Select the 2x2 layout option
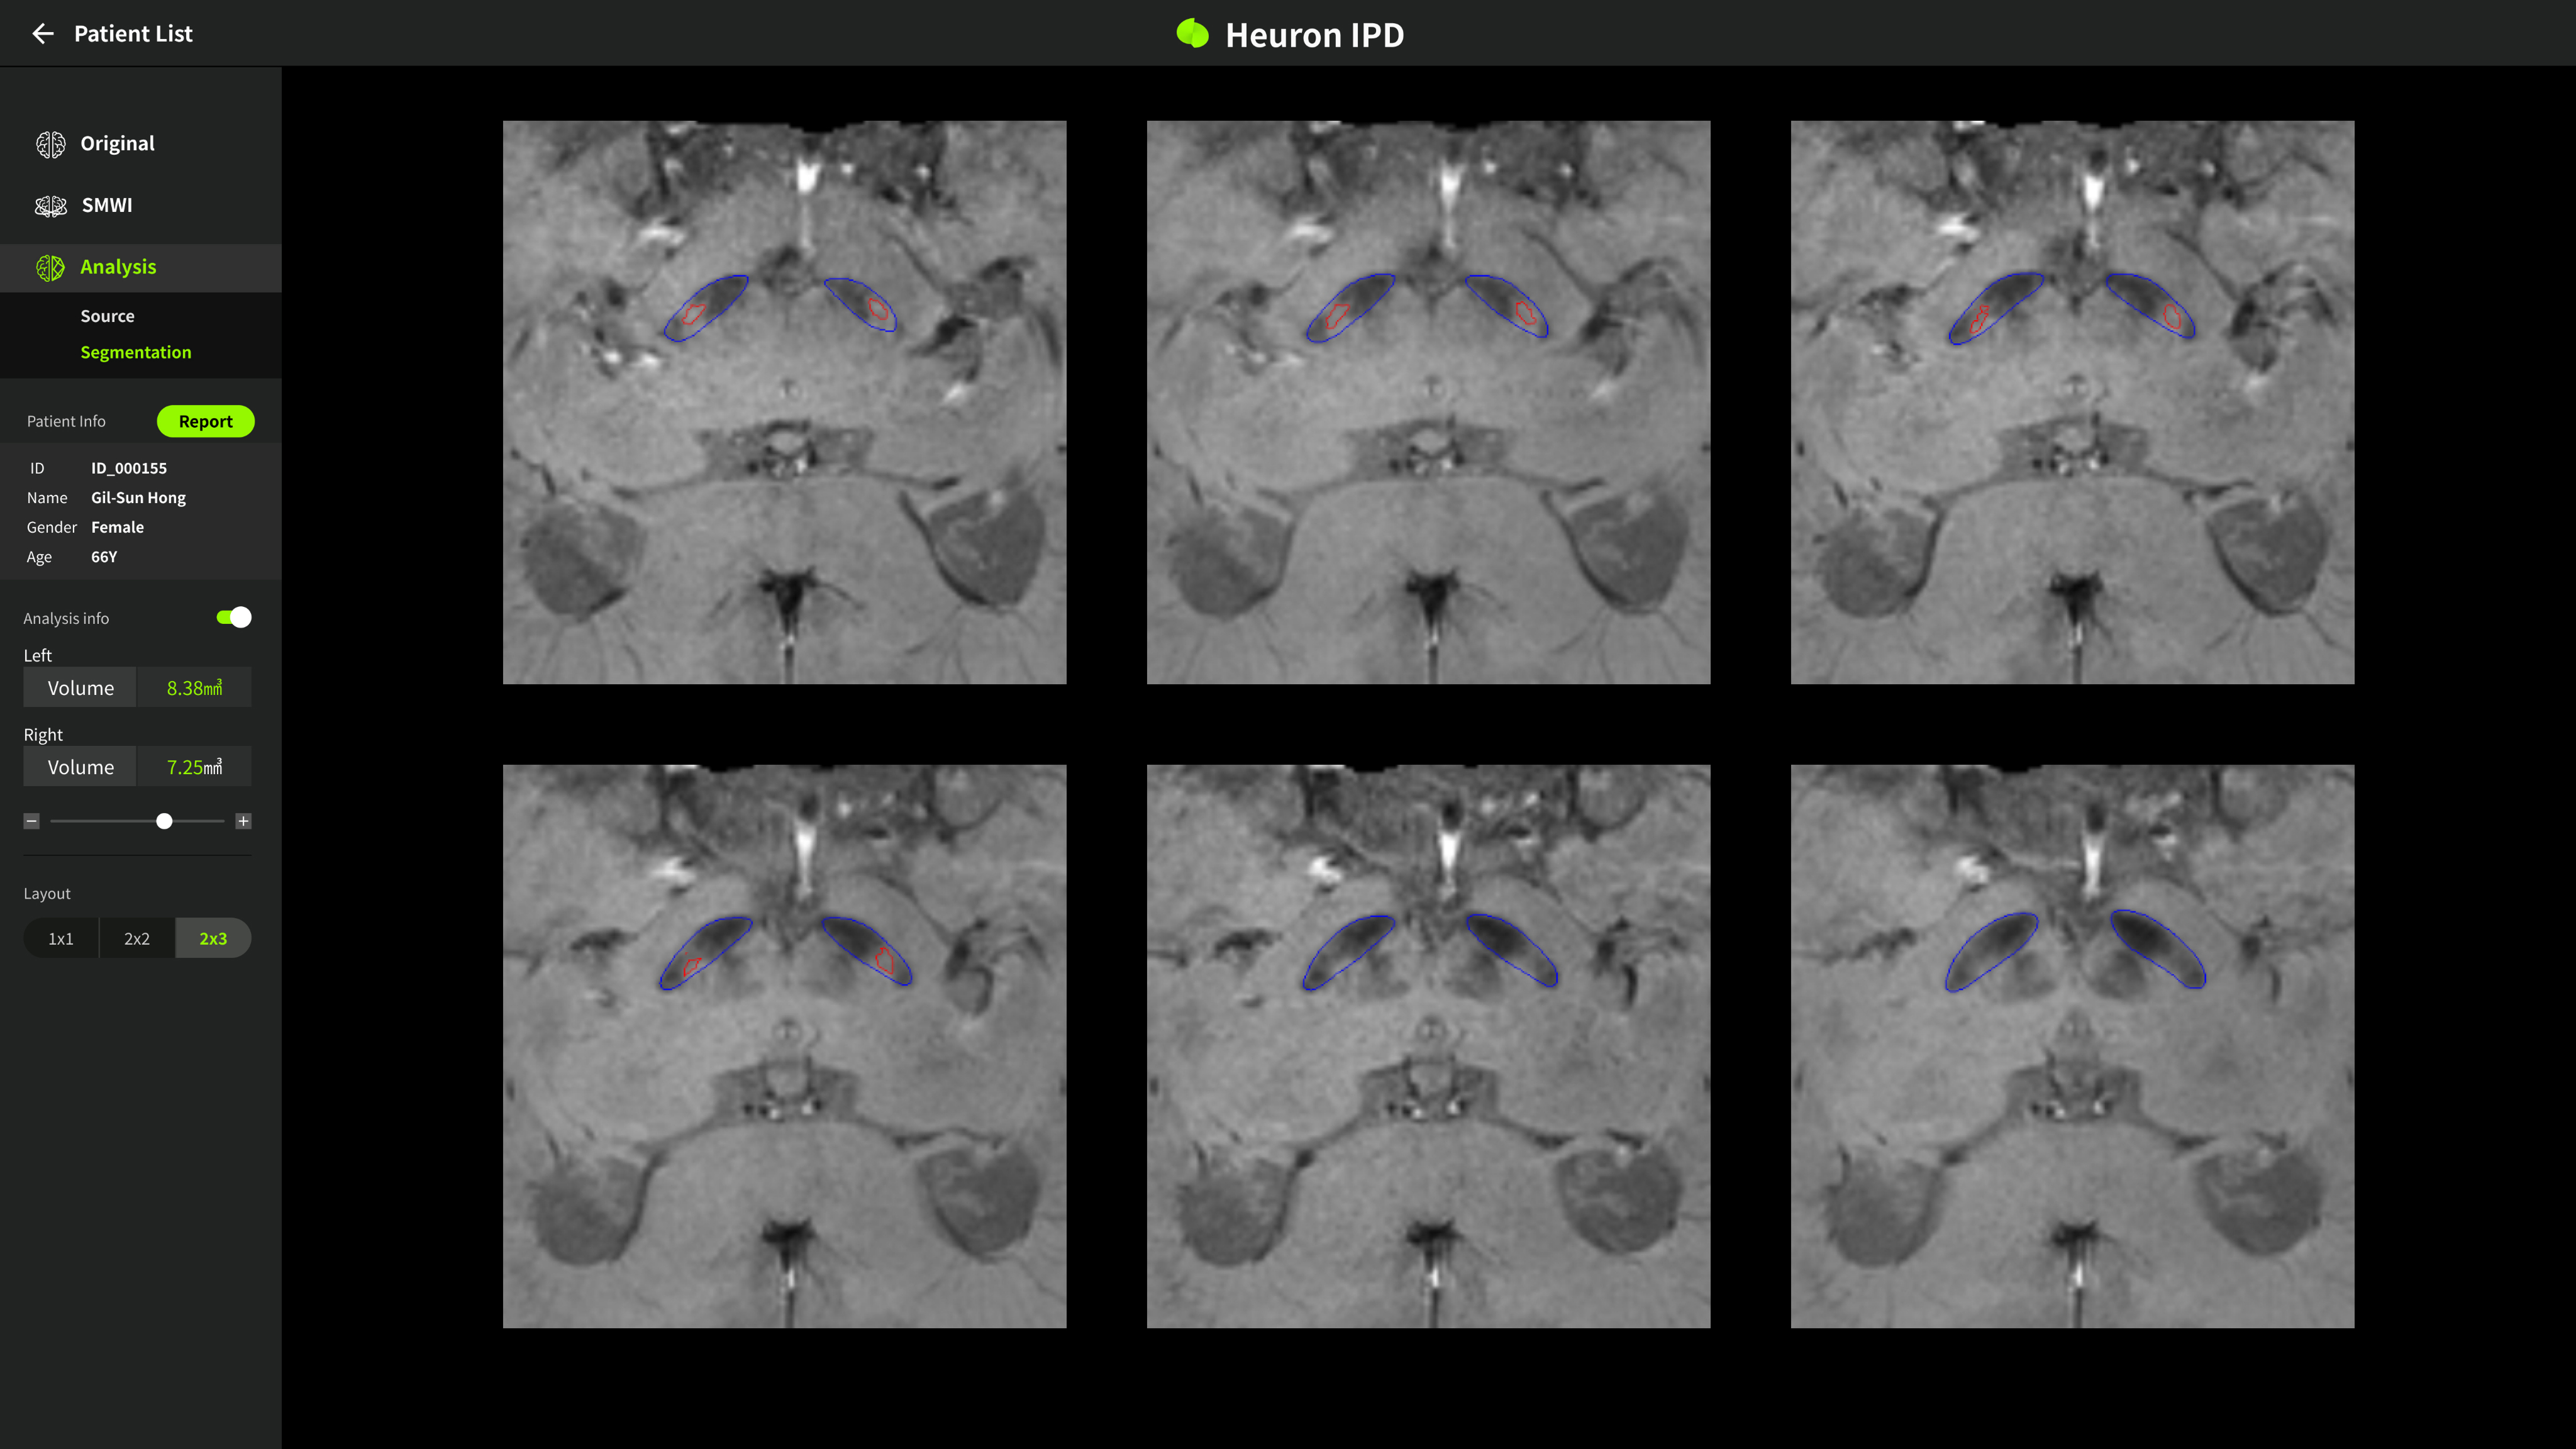The width and height of the screenshot is (2576, 1449). click(x=137, y=939)
